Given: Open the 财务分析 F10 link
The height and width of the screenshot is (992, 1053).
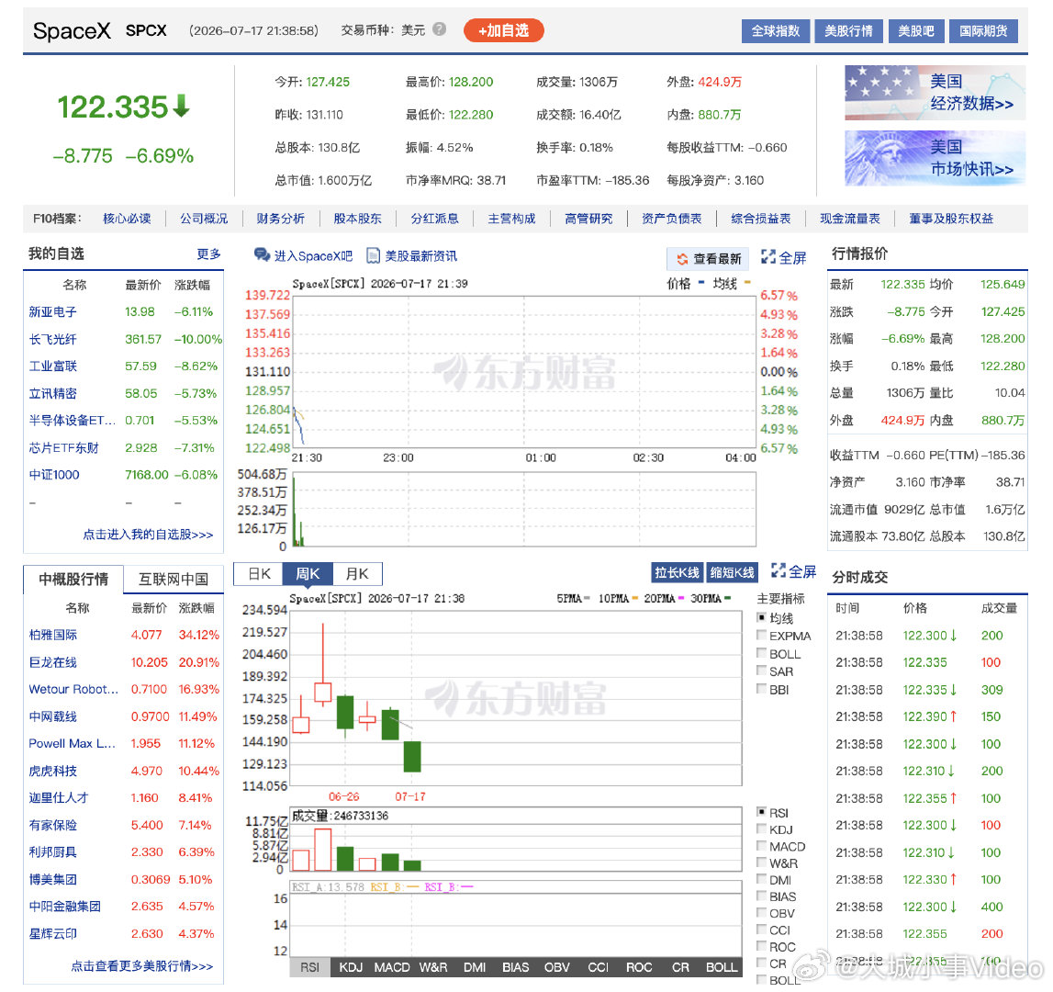Looking at the screenshot, I should point(281,219).
